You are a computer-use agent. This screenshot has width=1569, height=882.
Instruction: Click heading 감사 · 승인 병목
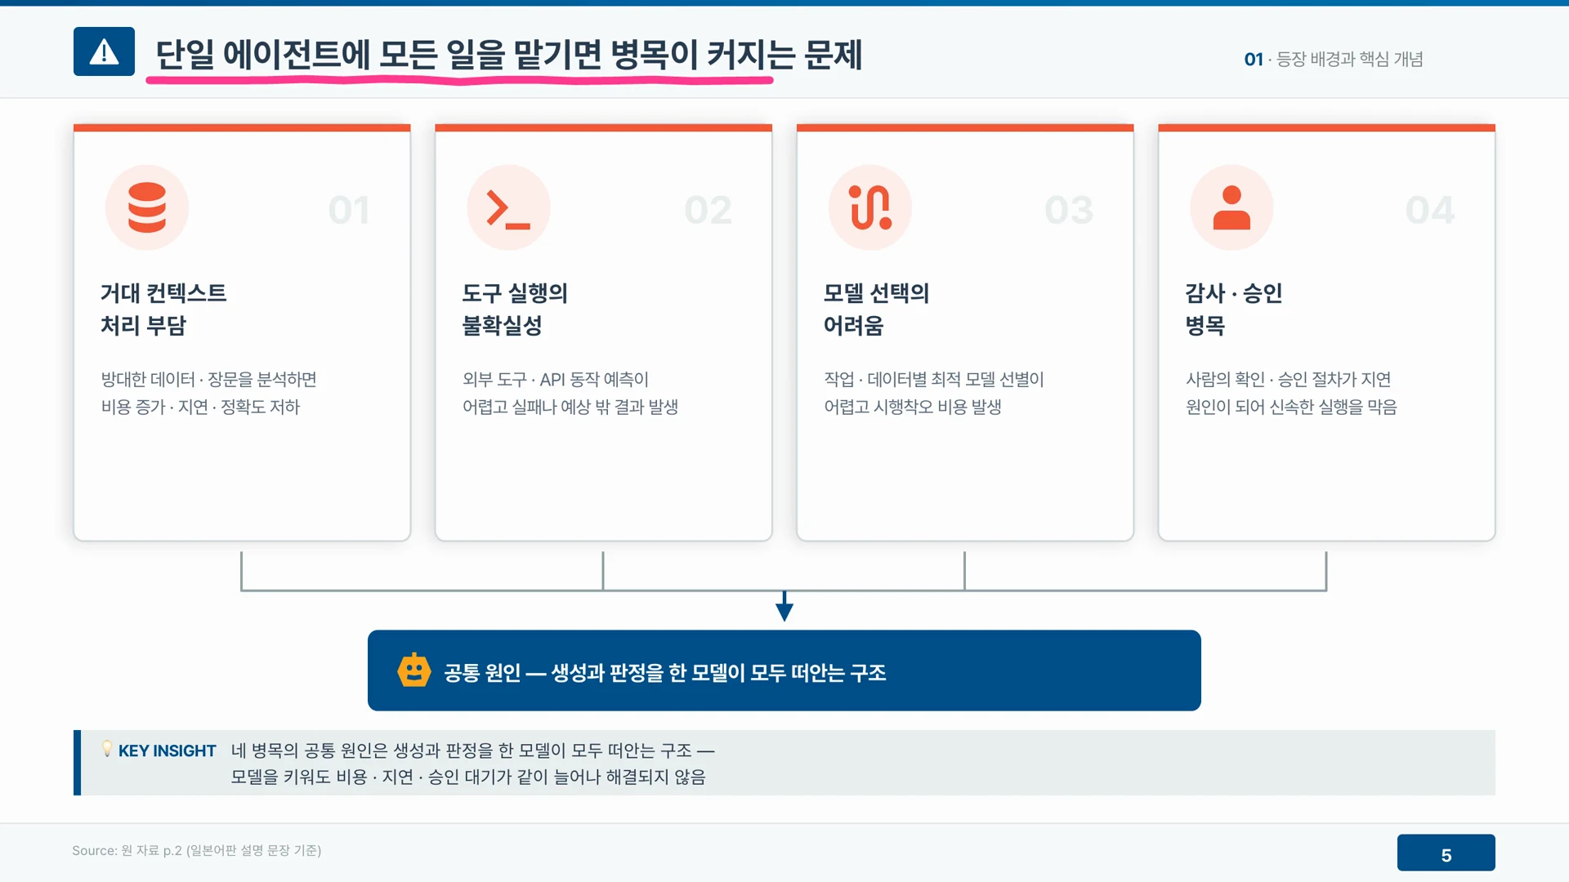point(1234,309)
